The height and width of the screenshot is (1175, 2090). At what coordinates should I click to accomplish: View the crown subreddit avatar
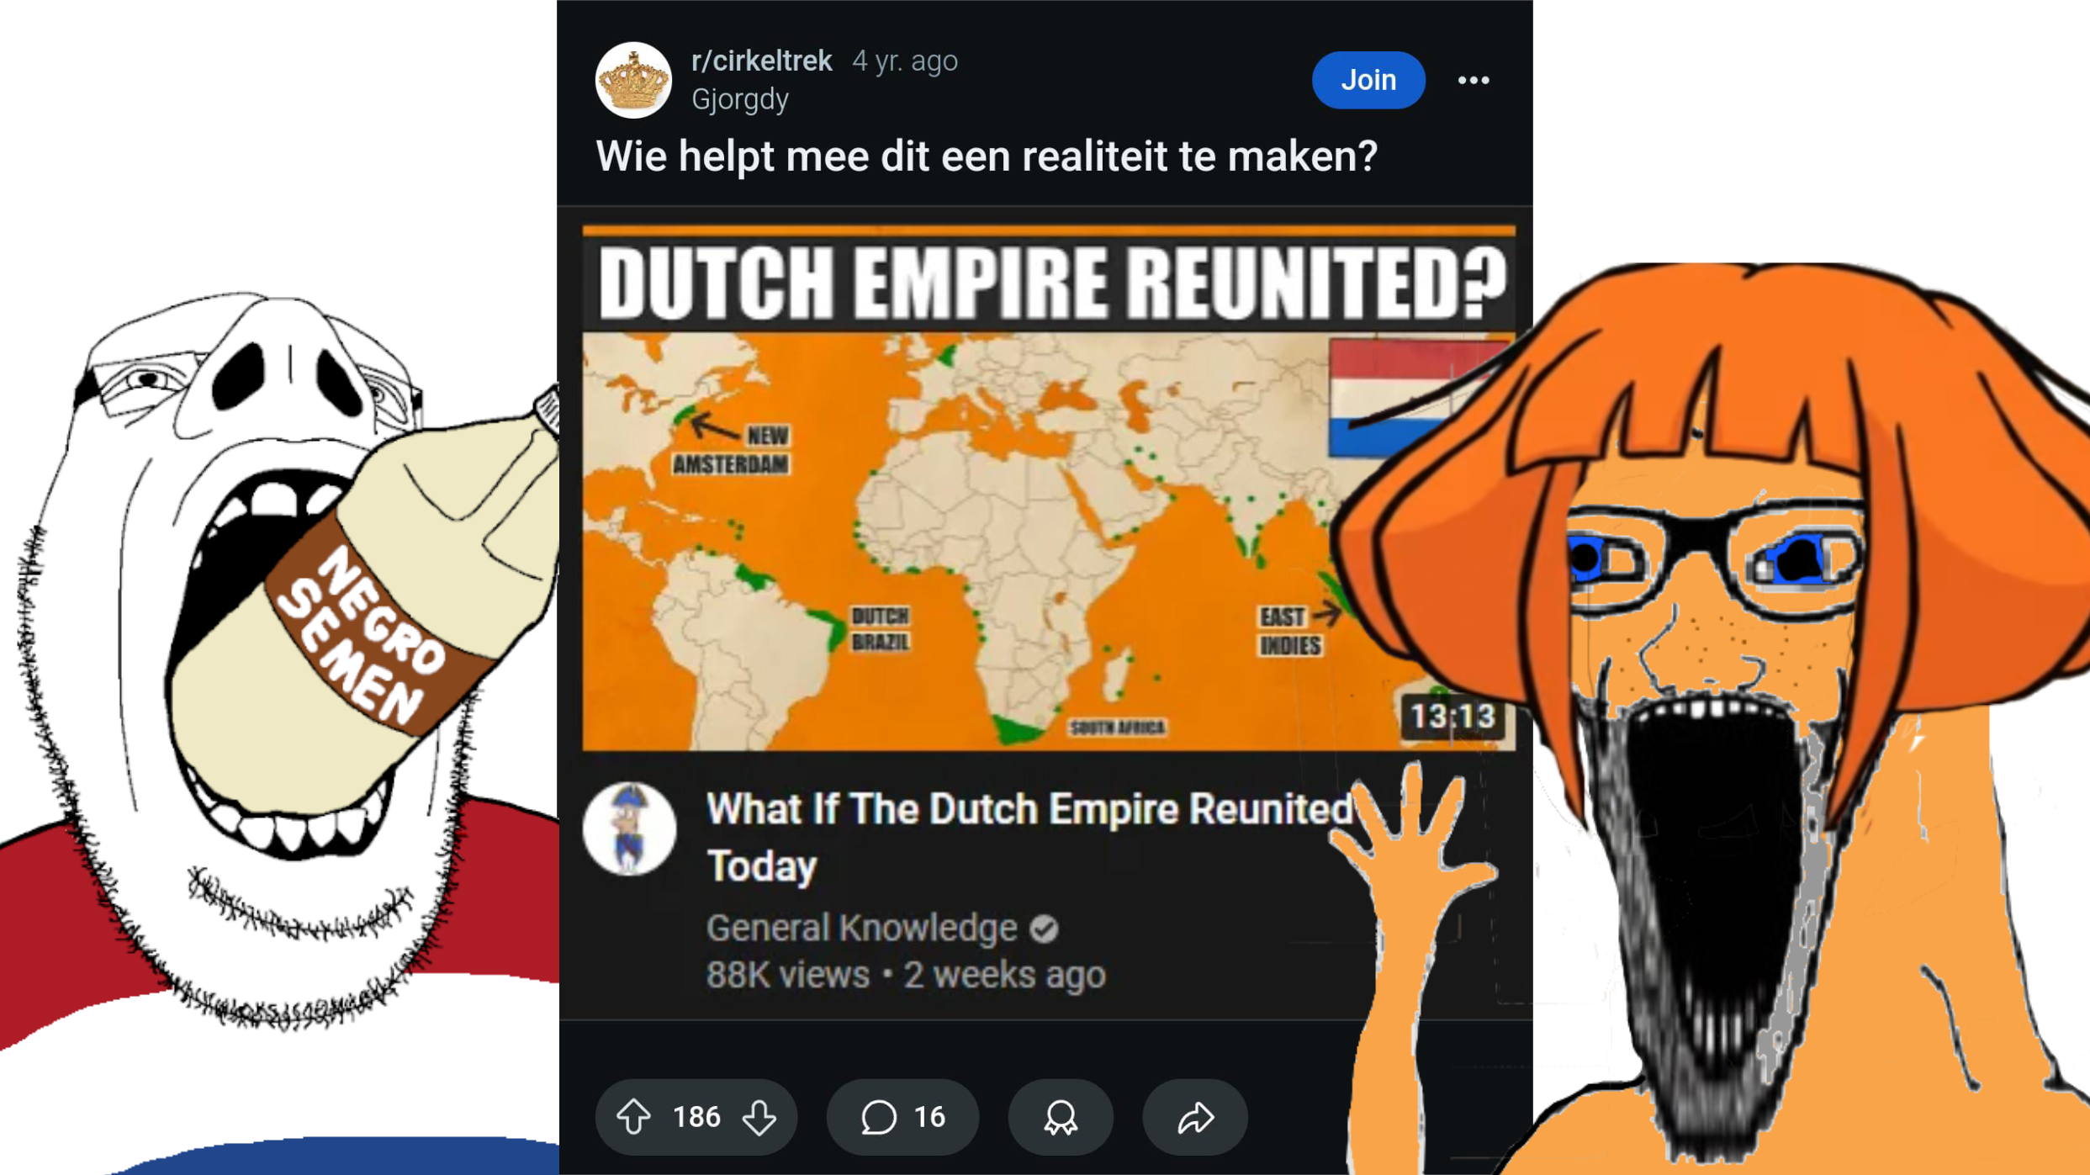(x=633, y=80)
